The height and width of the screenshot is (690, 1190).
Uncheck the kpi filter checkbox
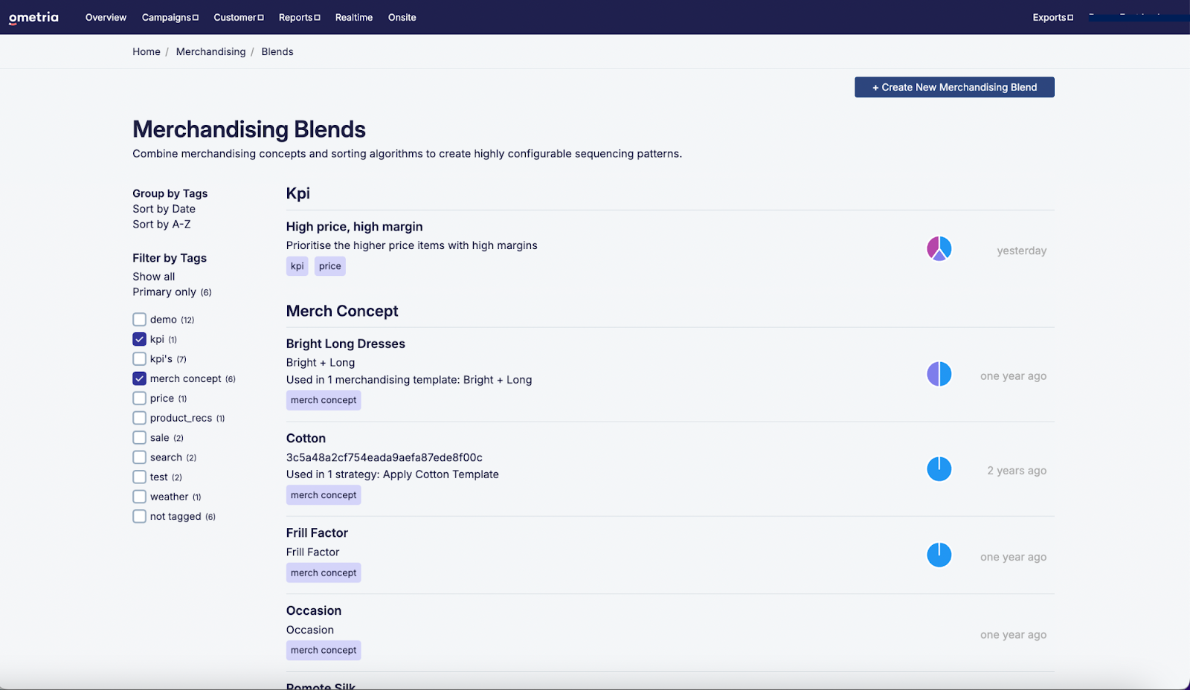point(139,339)
